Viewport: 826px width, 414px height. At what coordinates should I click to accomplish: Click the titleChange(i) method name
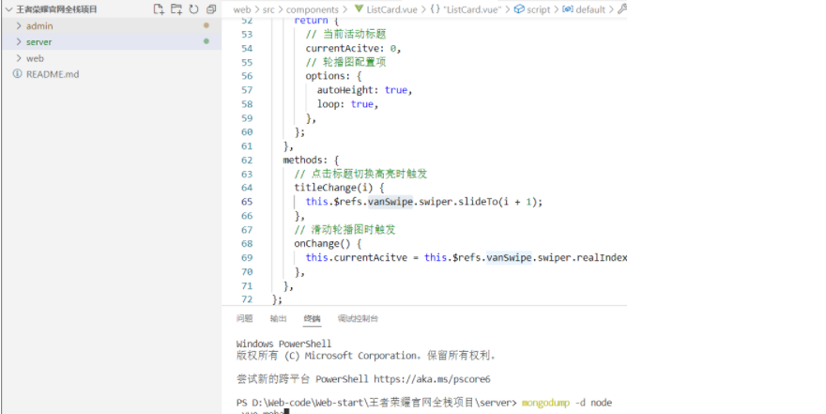coord(333,188)
